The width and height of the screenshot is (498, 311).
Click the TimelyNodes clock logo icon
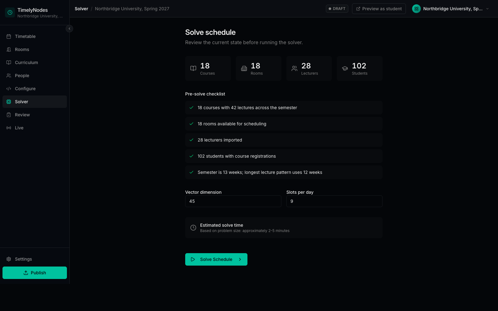pyautogui.click(x=10, y=12)
